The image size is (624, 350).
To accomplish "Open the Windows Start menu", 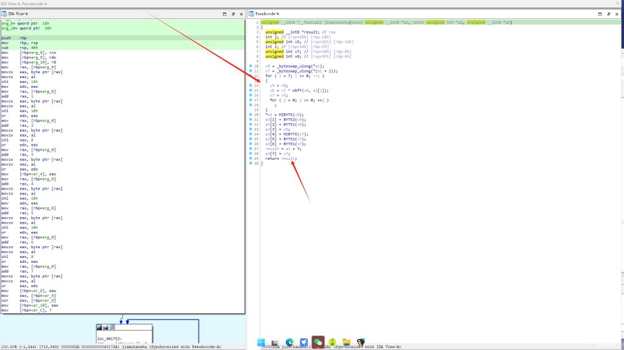I will click(x=261, y=343).
